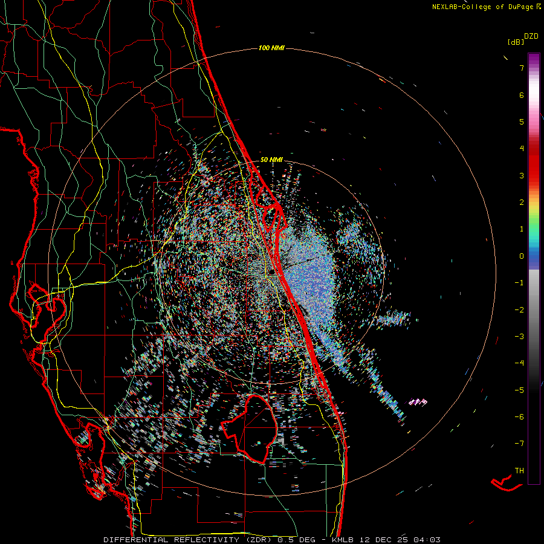544x544 pixels.
Task: Select the "-3" scale value
Action: click(519, 337)
